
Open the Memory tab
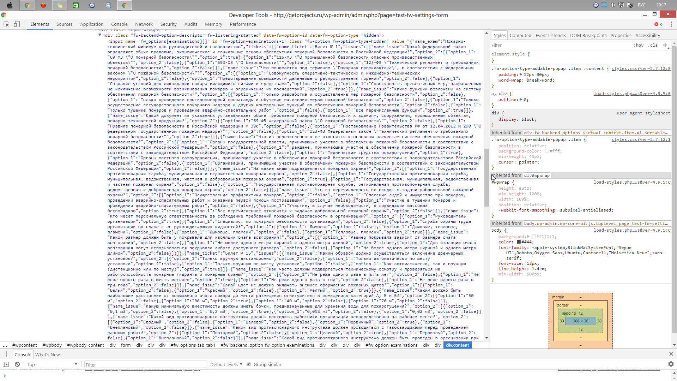click(x=213, y=24)
